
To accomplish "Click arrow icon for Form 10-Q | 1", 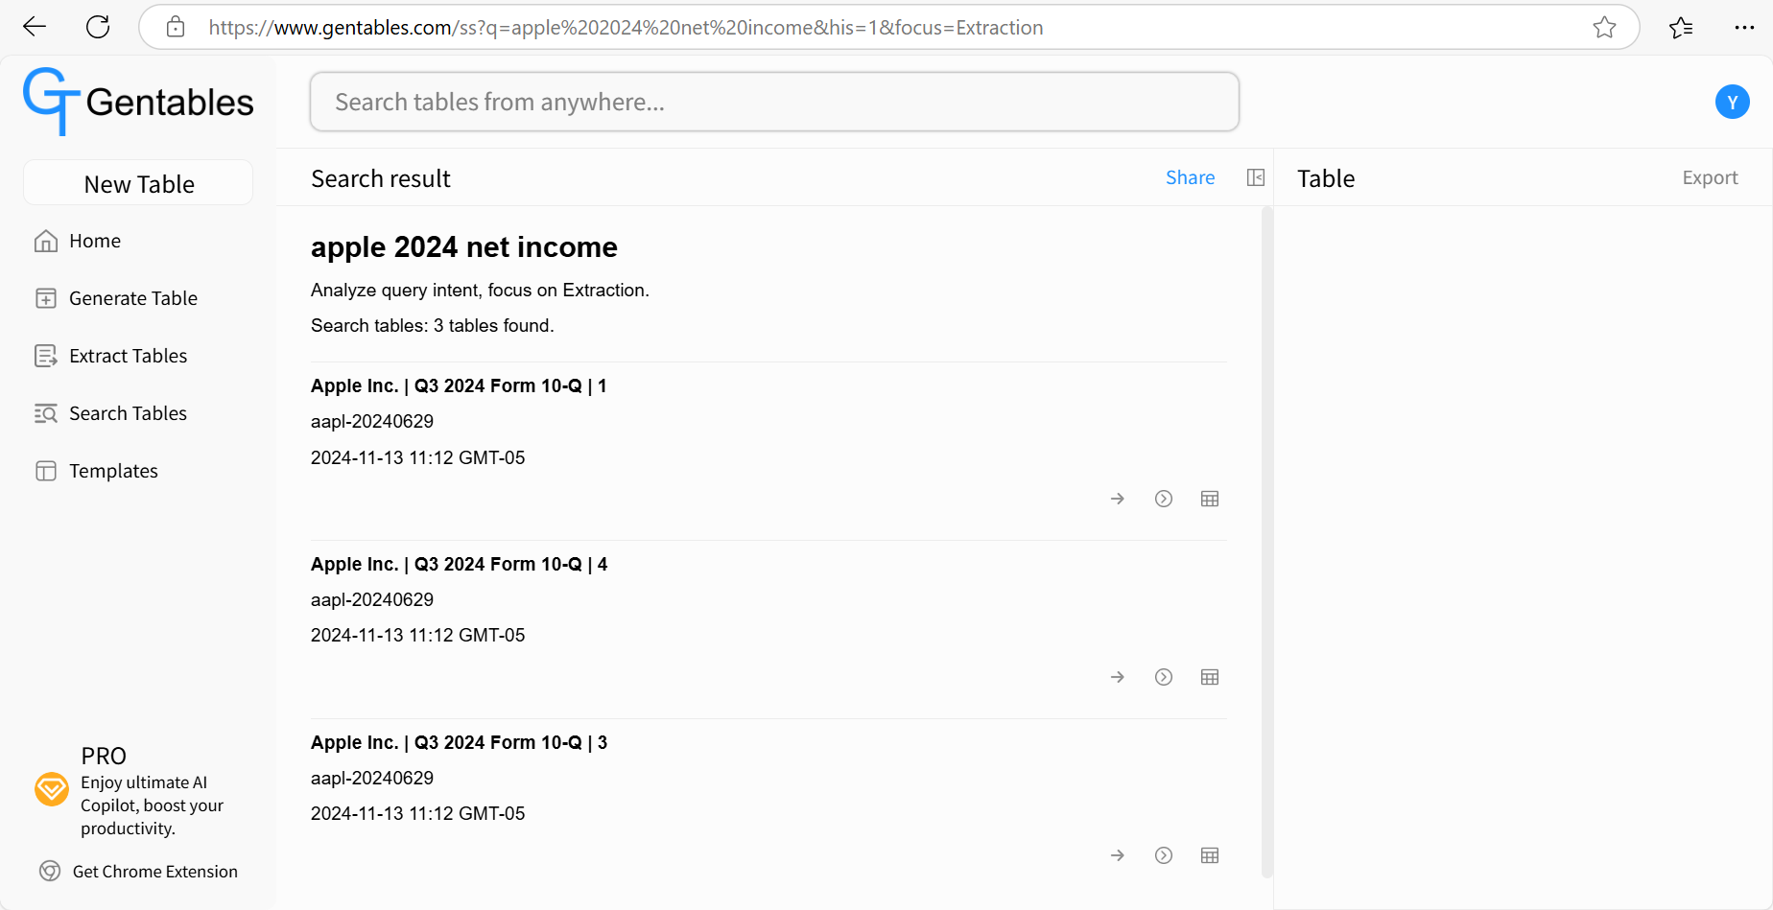I will (x=1117, y=499).
